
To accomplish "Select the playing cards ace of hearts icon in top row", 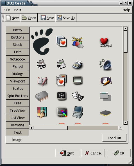I will point(62,41).
